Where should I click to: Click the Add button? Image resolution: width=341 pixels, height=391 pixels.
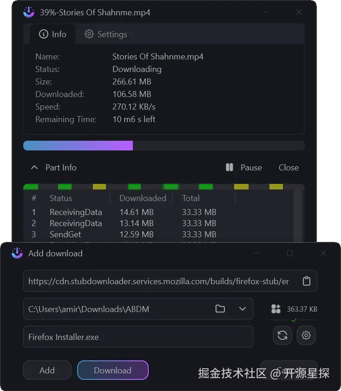pyautogui.click(x=47, y=370)
